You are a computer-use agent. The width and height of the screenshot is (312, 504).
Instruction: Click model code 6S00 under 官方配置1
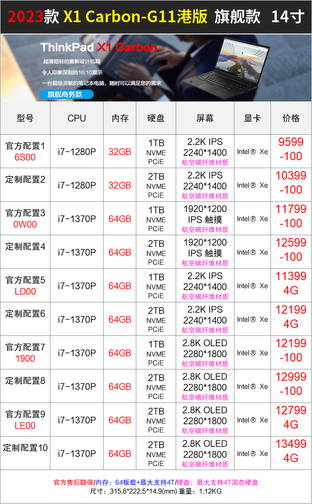[x=25, y=157]
